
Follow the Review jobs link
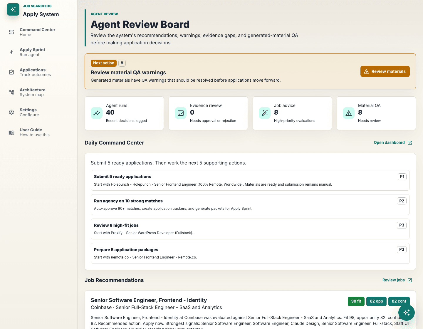[x=397, y=280]
